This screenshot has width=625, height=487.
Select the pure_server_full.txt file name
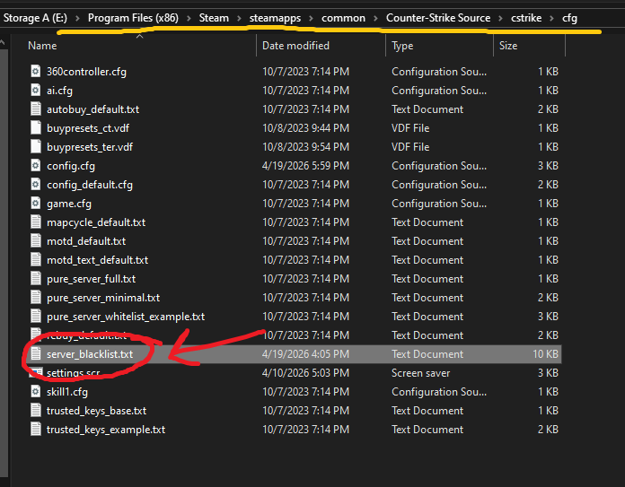click(91, 279)
